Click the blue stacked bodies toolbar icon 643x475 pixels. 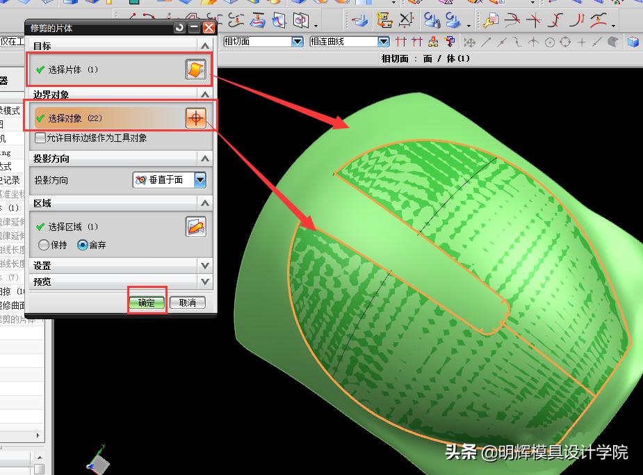click(x=453, y=19)
